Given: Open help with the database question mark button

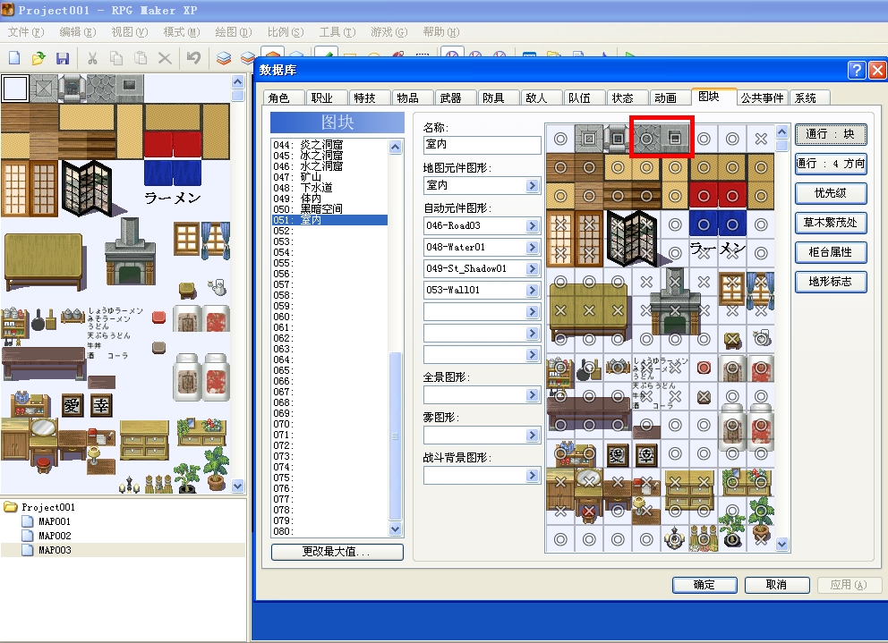Looking at the screenshot, I should point(857,70).
